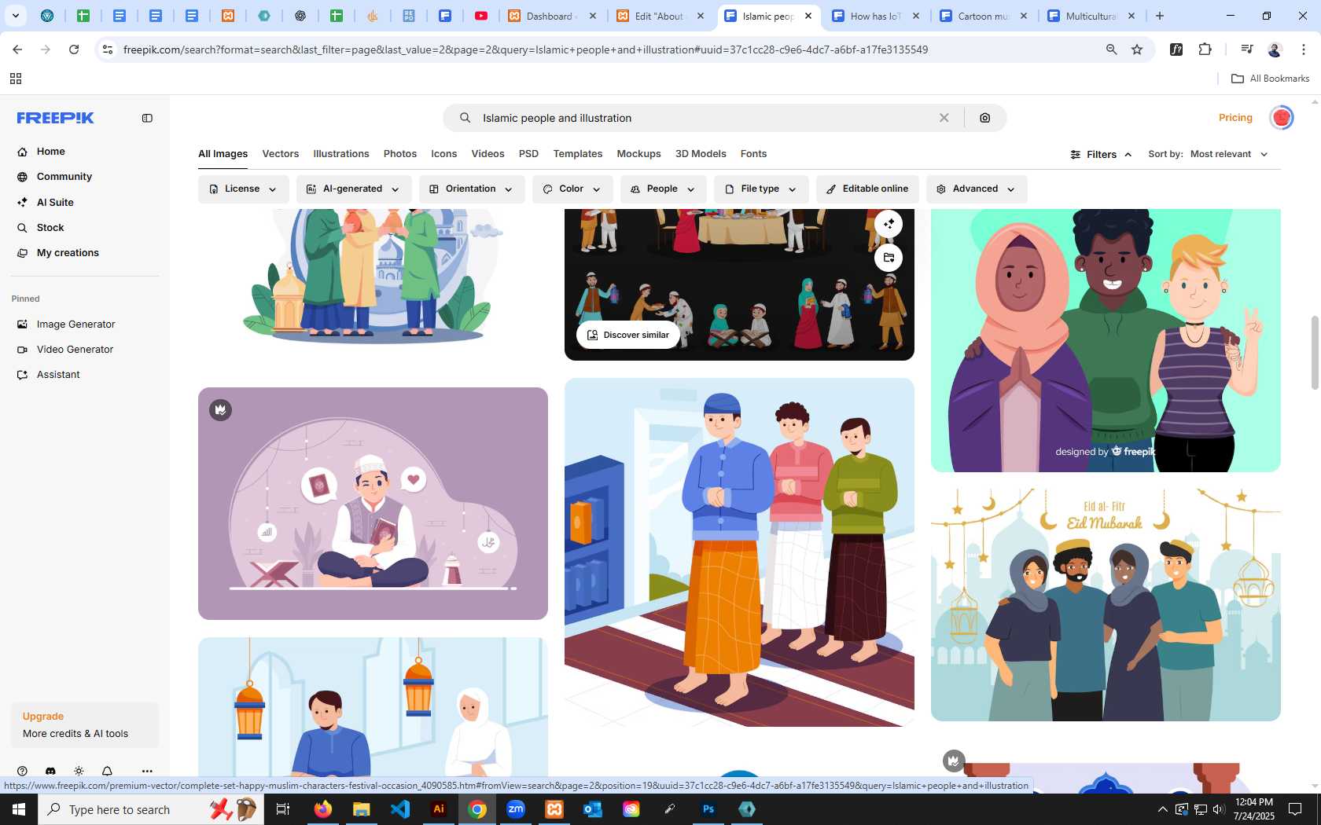
Task: Expand the License filter dropdown
Action: 243,189
